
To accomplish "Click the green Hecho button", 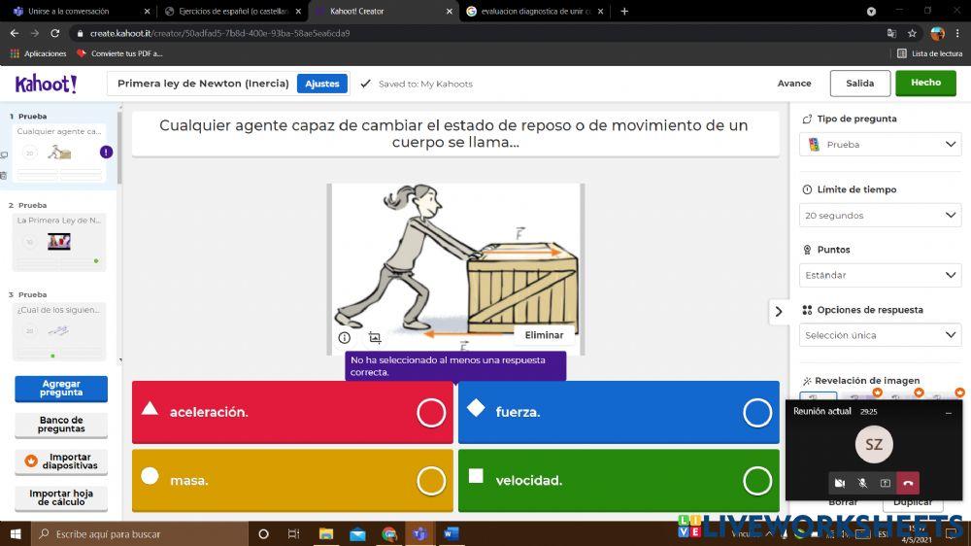I will pos(925,83).
